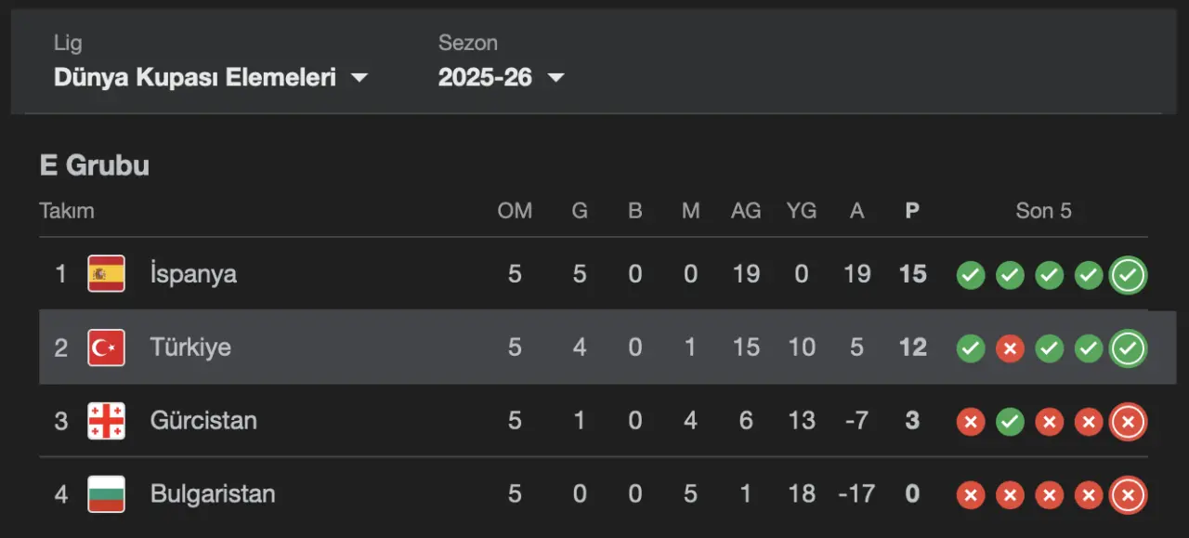Image resolution: width=1189 pixels, height=538 pixels.
Task: Open the Lig dropdown
Action: click(210, 77)
